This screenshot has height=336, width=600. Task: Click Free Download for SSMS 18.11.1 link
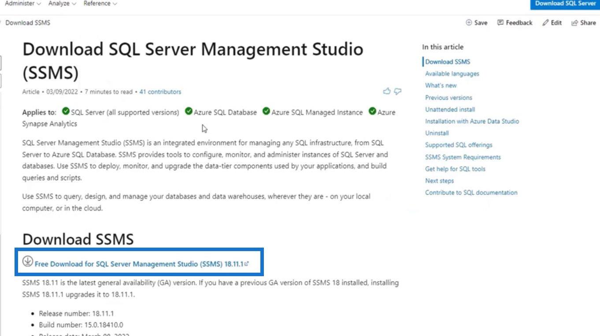coord(142,264)
